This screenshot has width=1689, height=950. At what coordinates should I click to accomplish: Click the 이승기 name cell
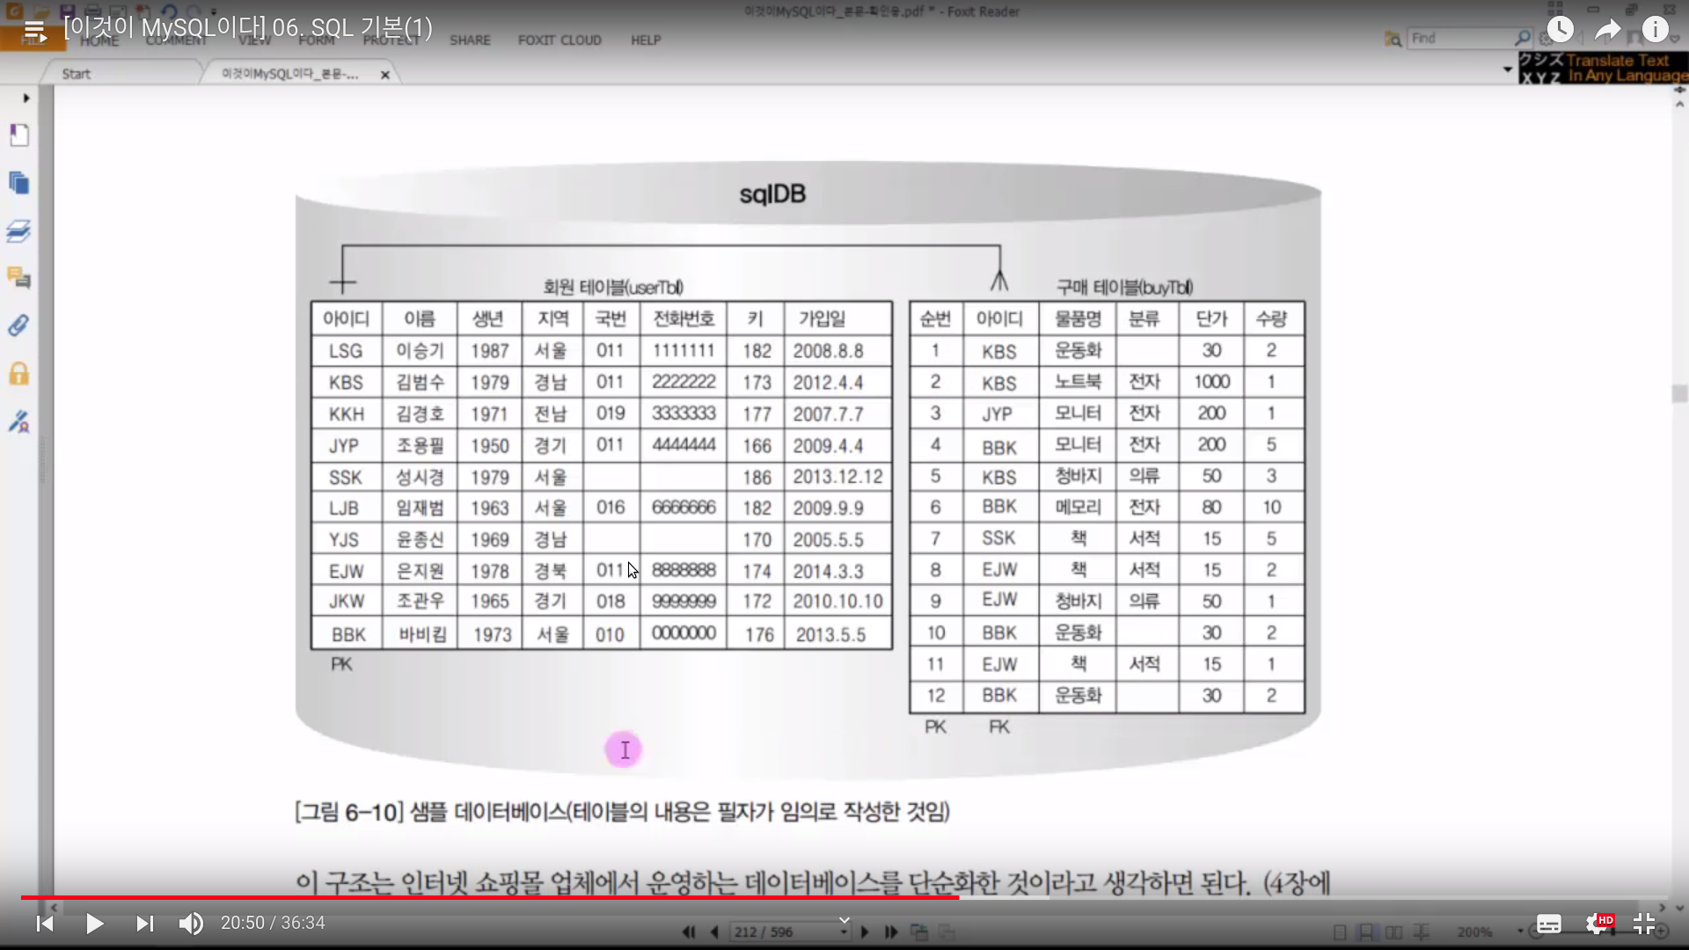coord(420,351)
